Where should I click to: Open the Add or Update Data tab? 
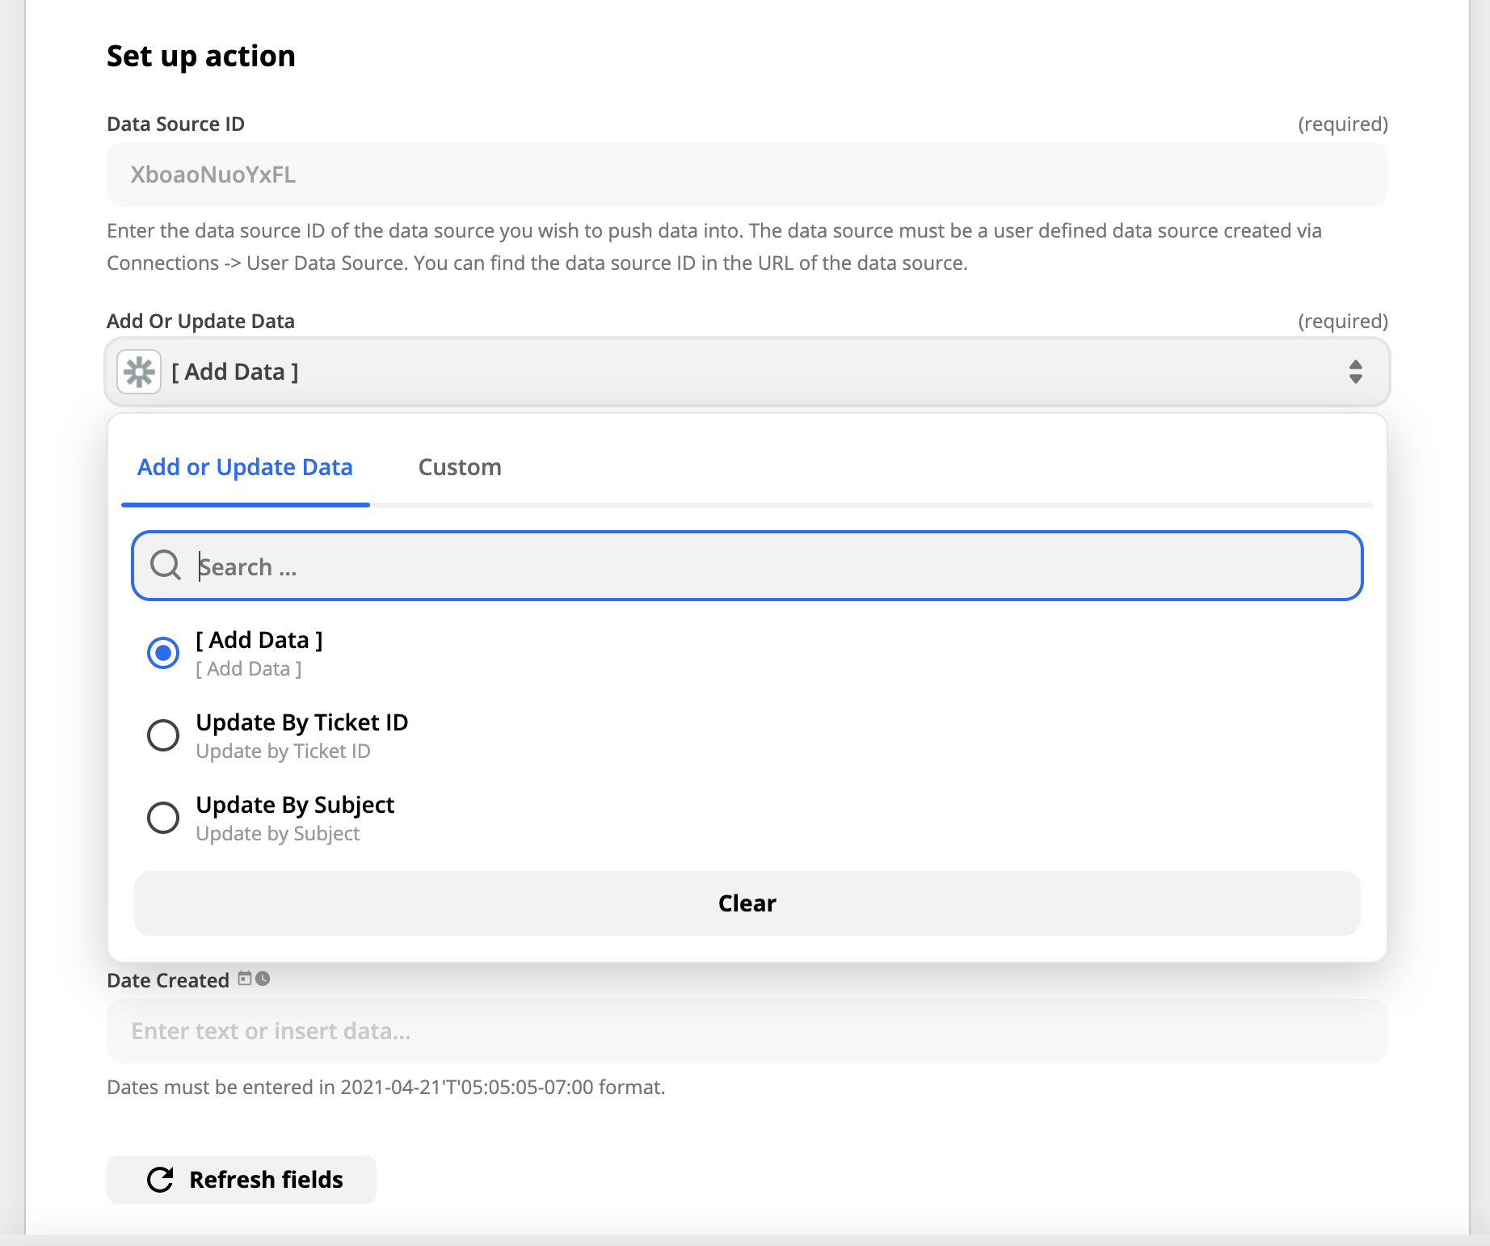click(x=245, y=468)
